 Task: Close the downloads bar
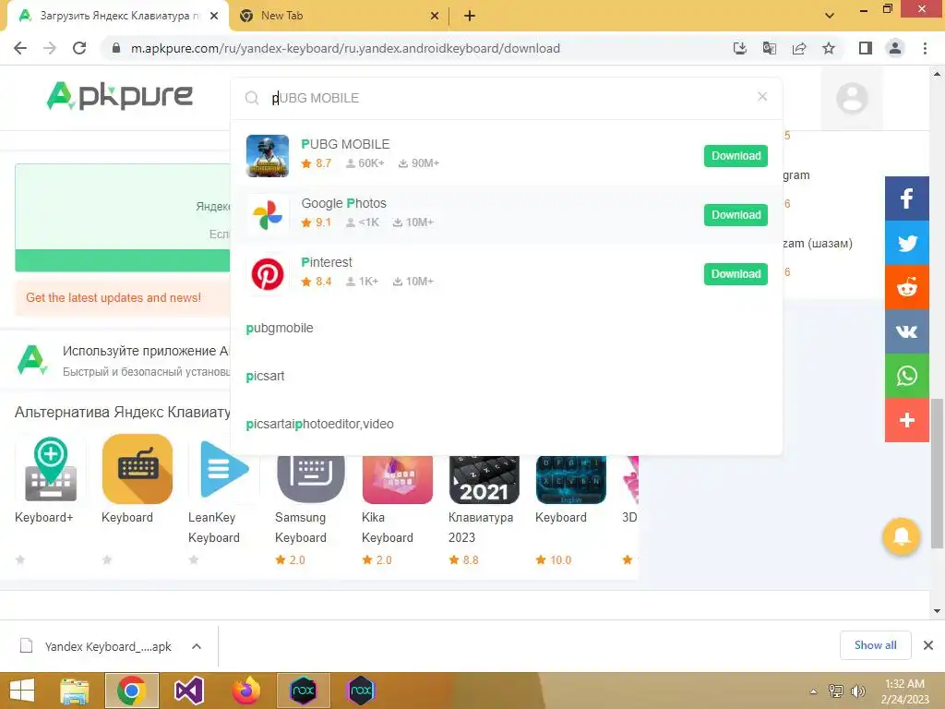point(928,645)
